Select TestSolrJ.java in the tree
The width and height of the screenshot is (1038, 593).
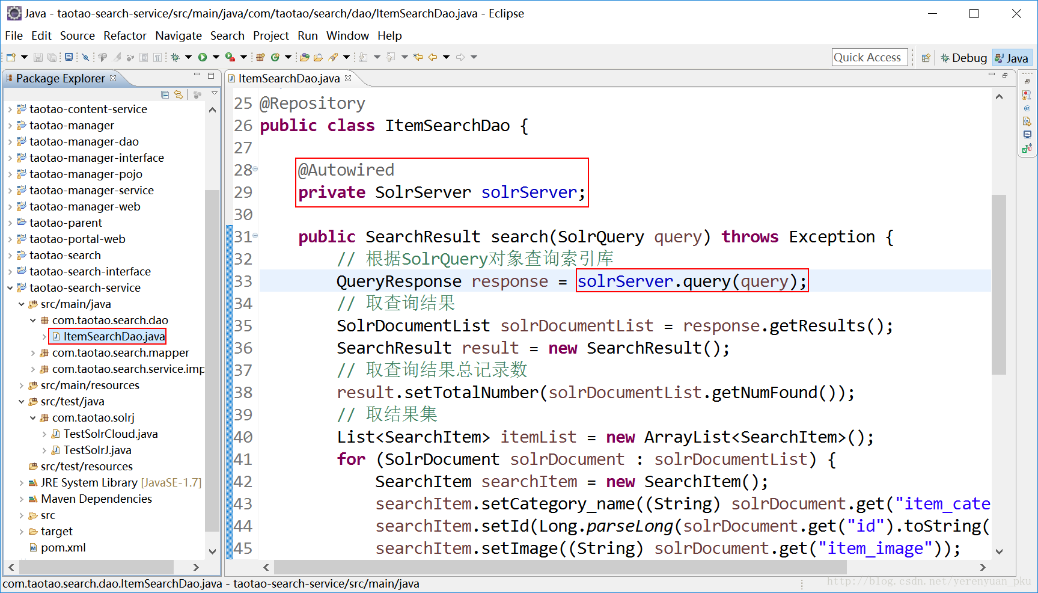coord(97,450)
